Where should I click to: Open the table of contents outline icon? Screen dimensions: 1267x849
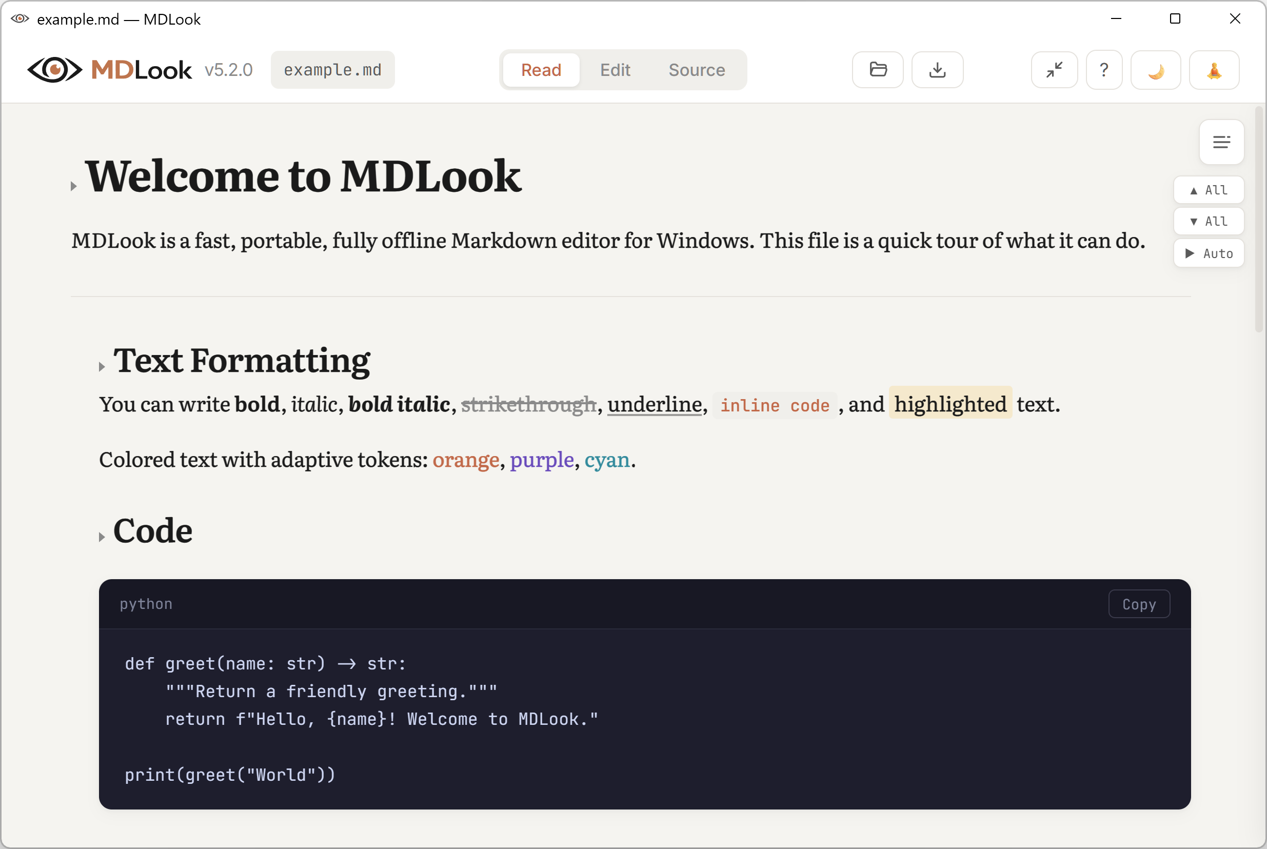coord(1221,142)
